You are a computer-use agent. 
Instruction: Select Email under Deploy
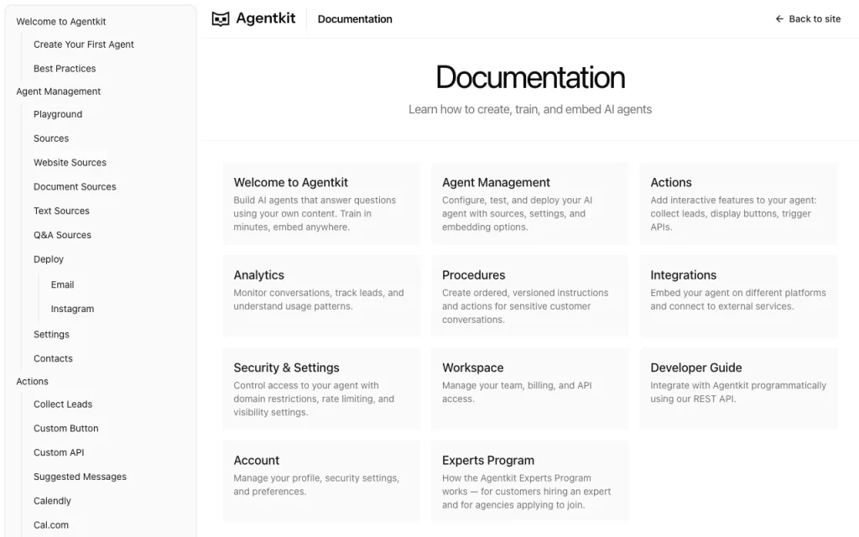(x=62, y=285)
